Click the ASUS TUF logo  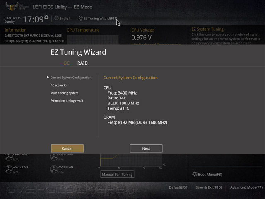(x=12, y=7)
